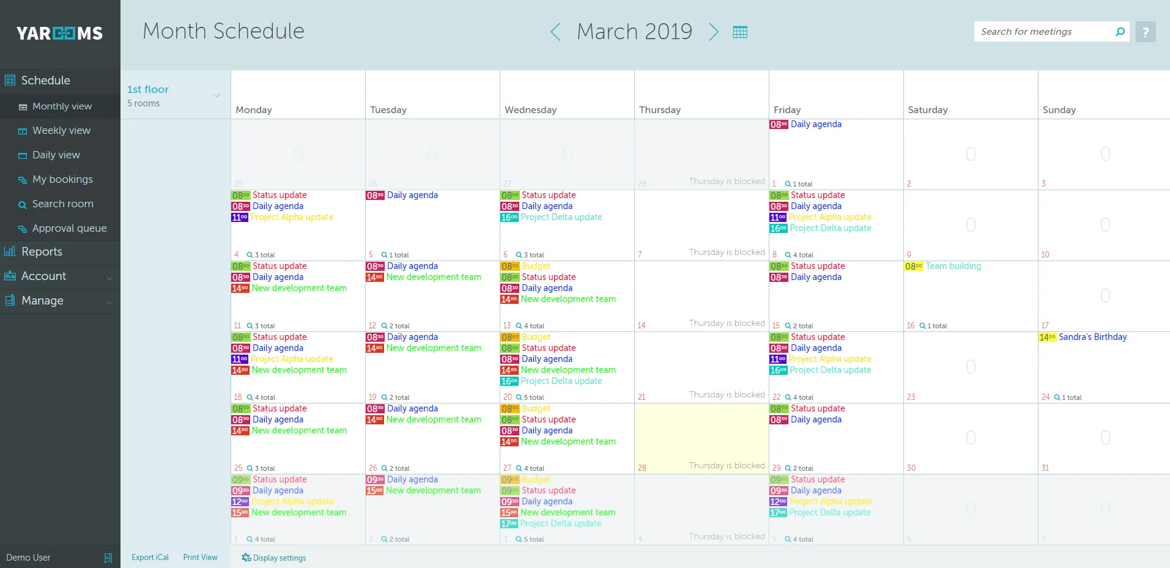The width and height of the screenshot is (1170, 568).
Task: Open the Approval queue
Action: tap(68, 228)
